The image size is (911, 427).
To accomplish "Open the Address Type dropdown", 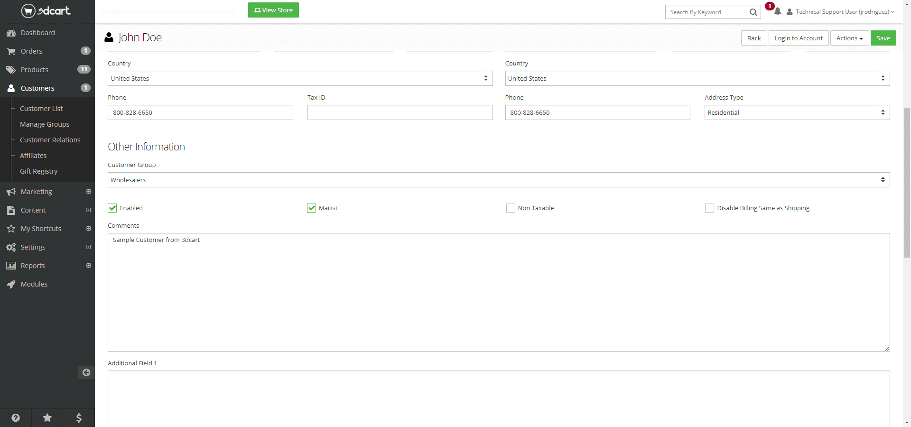I will 797,112.
